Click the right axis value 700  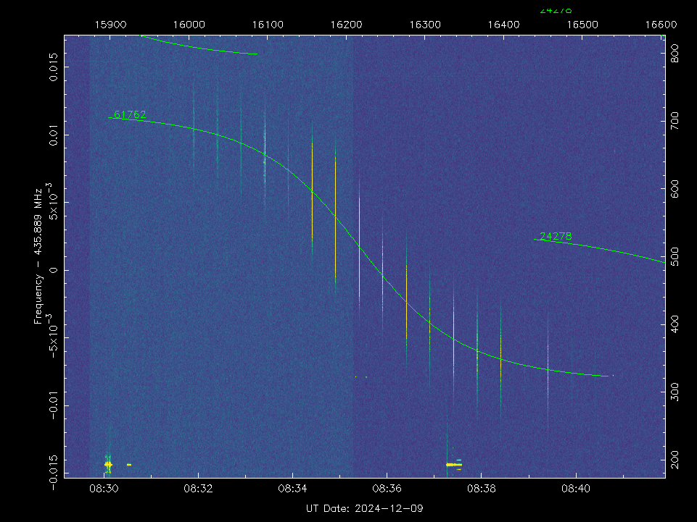pyautogui.click(x=674, y=121)
